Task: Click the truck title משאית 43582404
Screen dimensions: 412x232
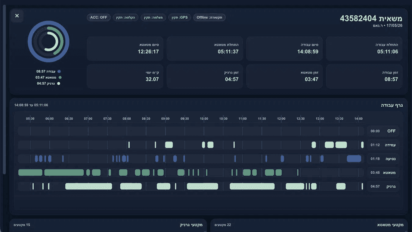Action: 371,18
